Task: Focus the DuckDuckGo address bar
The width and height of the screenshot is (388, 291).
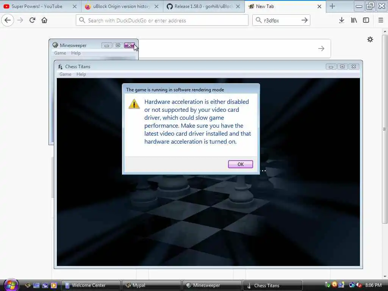Action: [162, 20]
